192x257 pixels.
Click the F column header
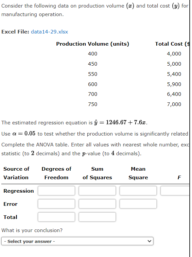179,177
